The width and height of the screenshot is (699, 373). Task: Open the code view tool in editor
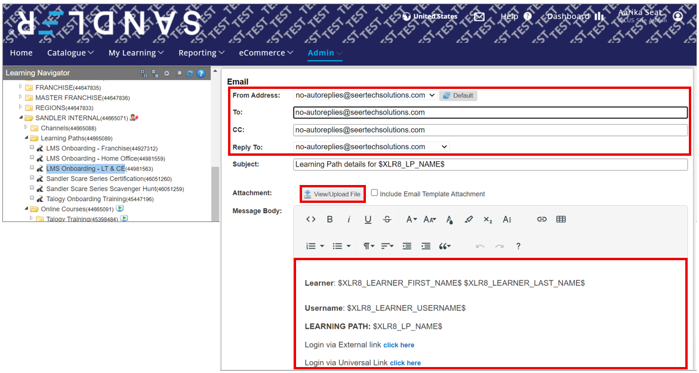310,219
